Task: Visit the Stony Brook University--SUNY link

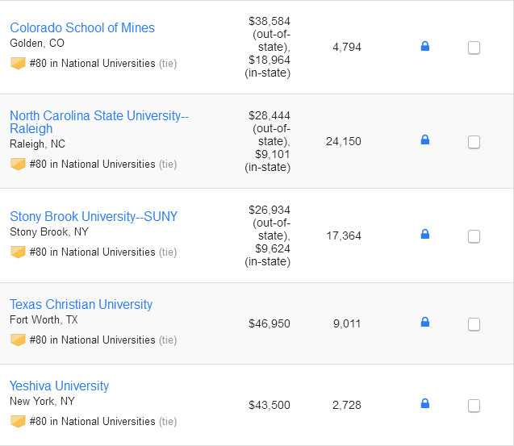Action: pyautogui.click(x=94, y=216)
